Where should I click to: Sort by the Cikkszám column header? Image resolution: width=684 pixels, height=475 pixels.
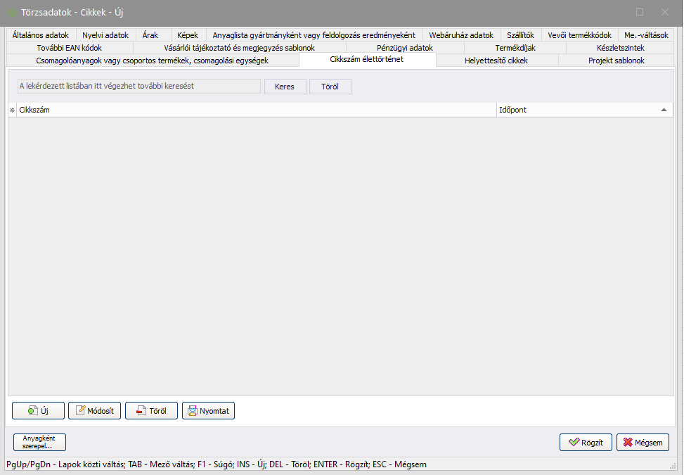pyautogui.click(x=257, y=110)
